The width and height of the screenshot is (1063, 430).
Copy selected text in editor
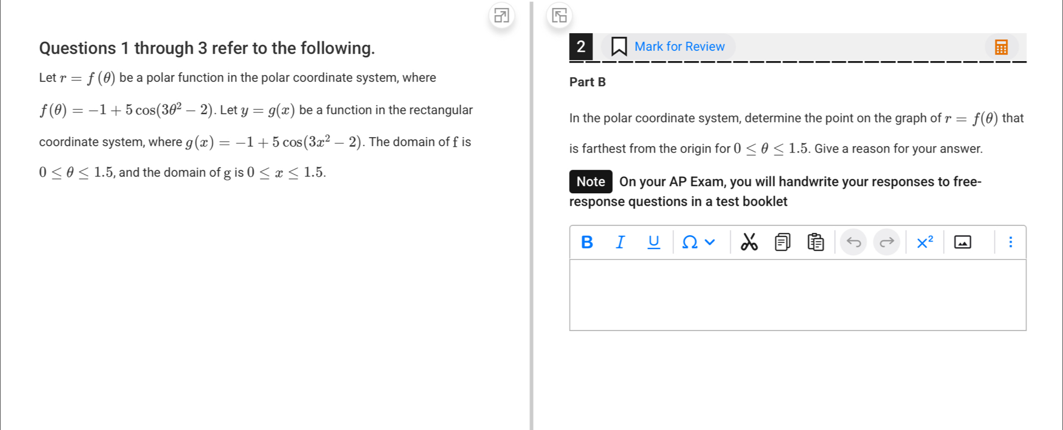(x=782, y=243)
